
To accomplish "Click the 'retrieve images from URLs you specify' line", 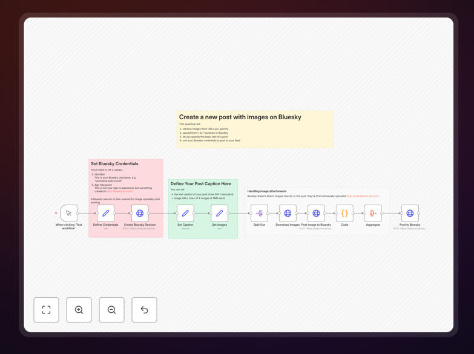I will click(205, 129).
